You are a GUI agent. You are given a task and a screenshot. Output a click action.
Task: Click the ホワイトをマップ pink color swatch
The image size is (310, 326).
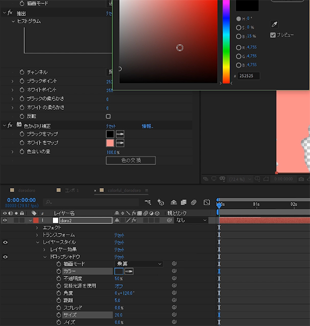[x=110, y=143]
